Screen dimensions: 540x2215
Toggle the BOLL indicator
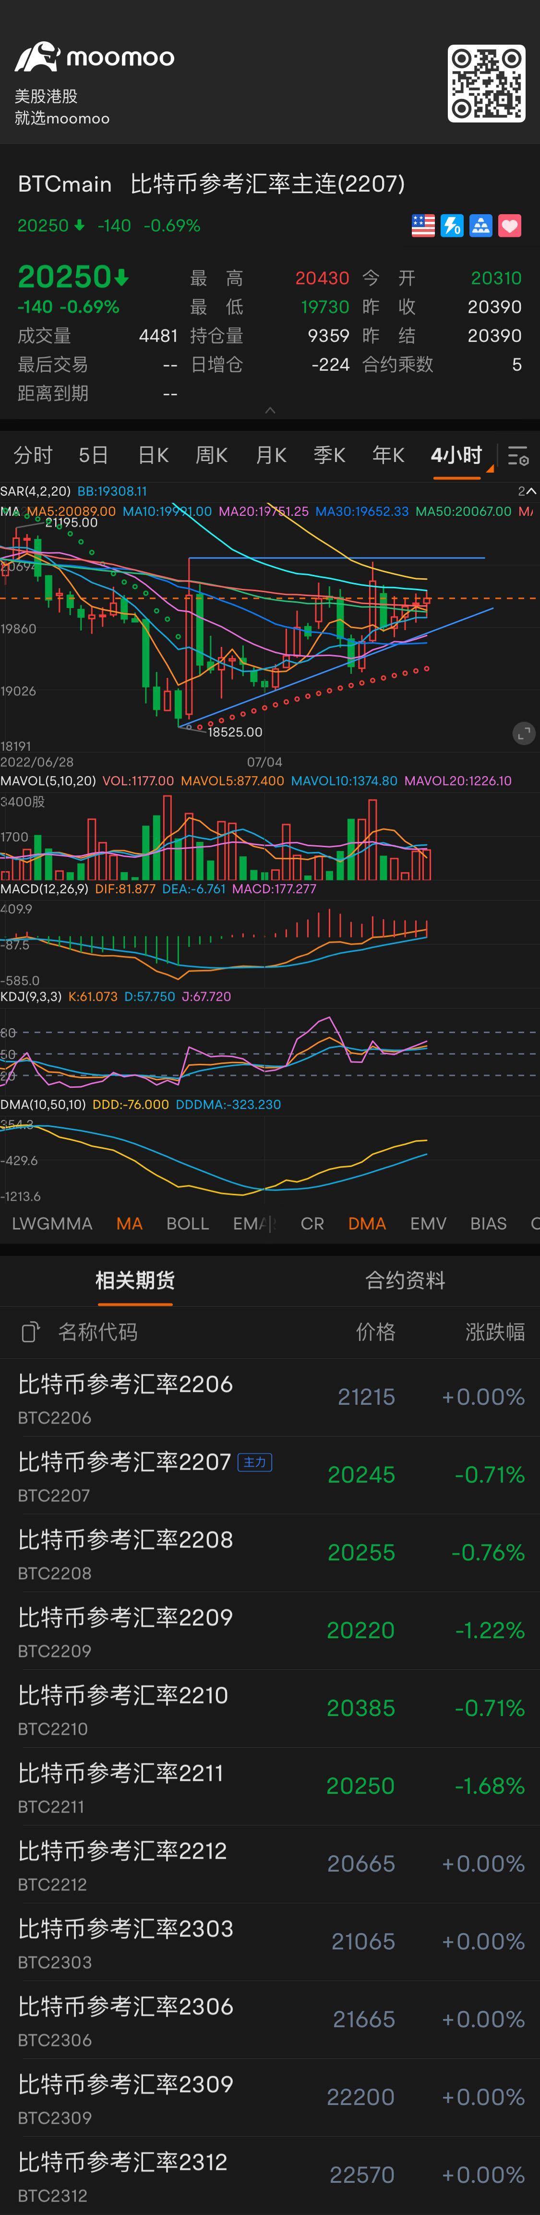188,1223
